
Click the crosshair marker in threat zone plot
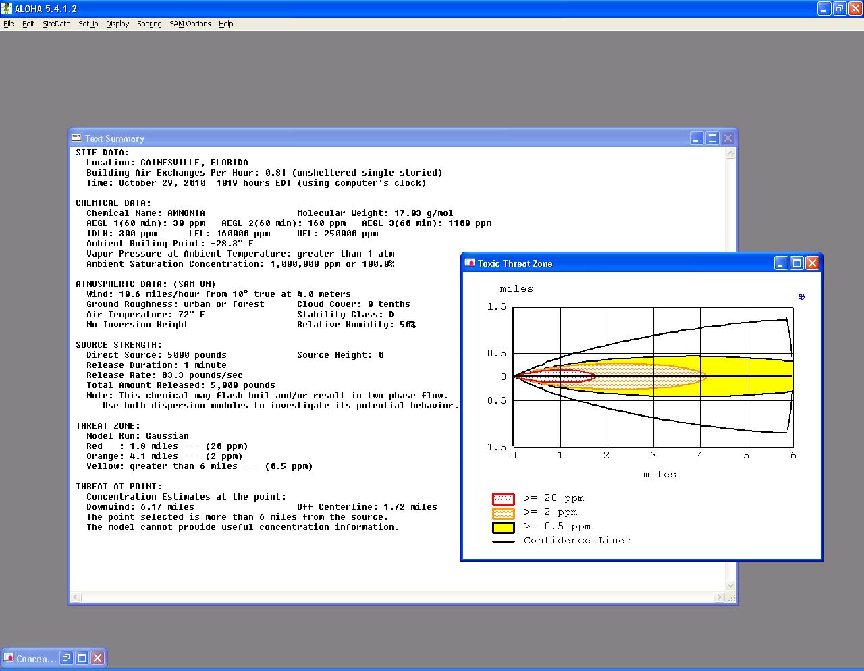point(801,296)
